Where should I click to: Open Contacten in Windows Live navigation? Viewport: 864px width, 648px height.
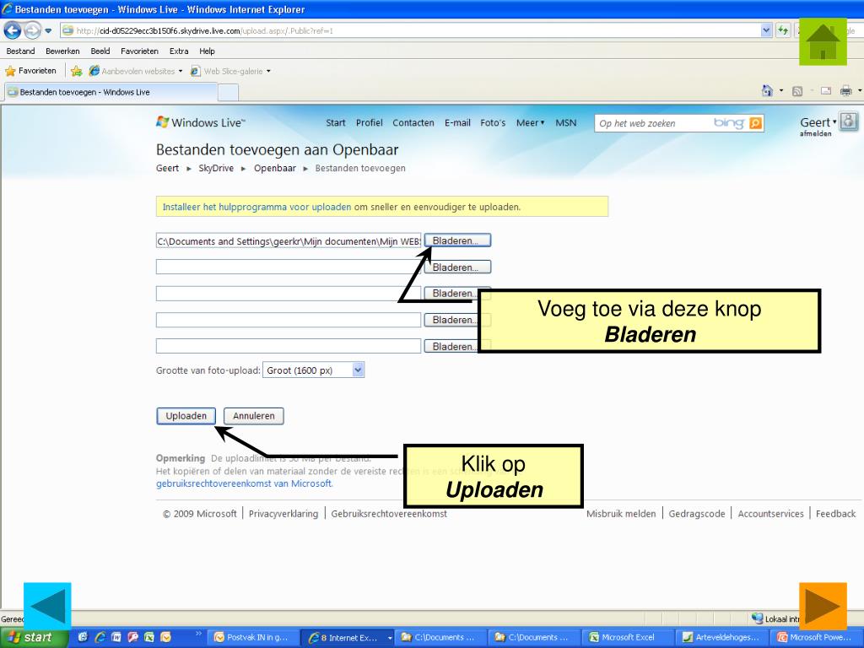[x=413, y=123]
